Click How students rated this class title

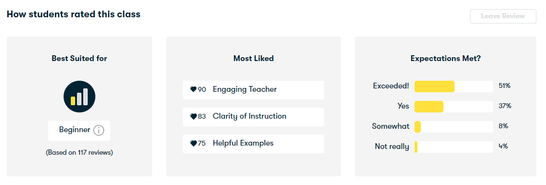(x=74, y=14)
